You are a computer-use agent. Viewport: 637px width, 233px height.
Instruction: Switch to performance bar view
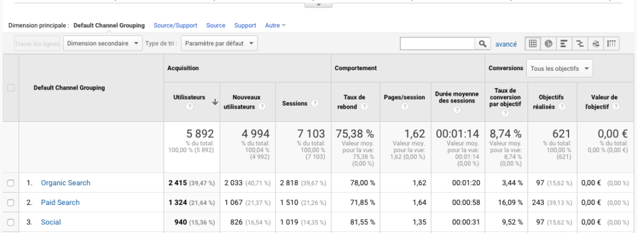564,43
